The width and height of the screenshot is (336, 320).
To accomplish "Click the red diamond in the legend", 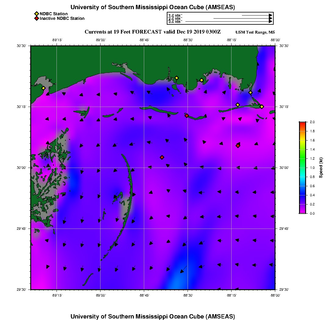I will pyautogui.click(x=37, y=18).
